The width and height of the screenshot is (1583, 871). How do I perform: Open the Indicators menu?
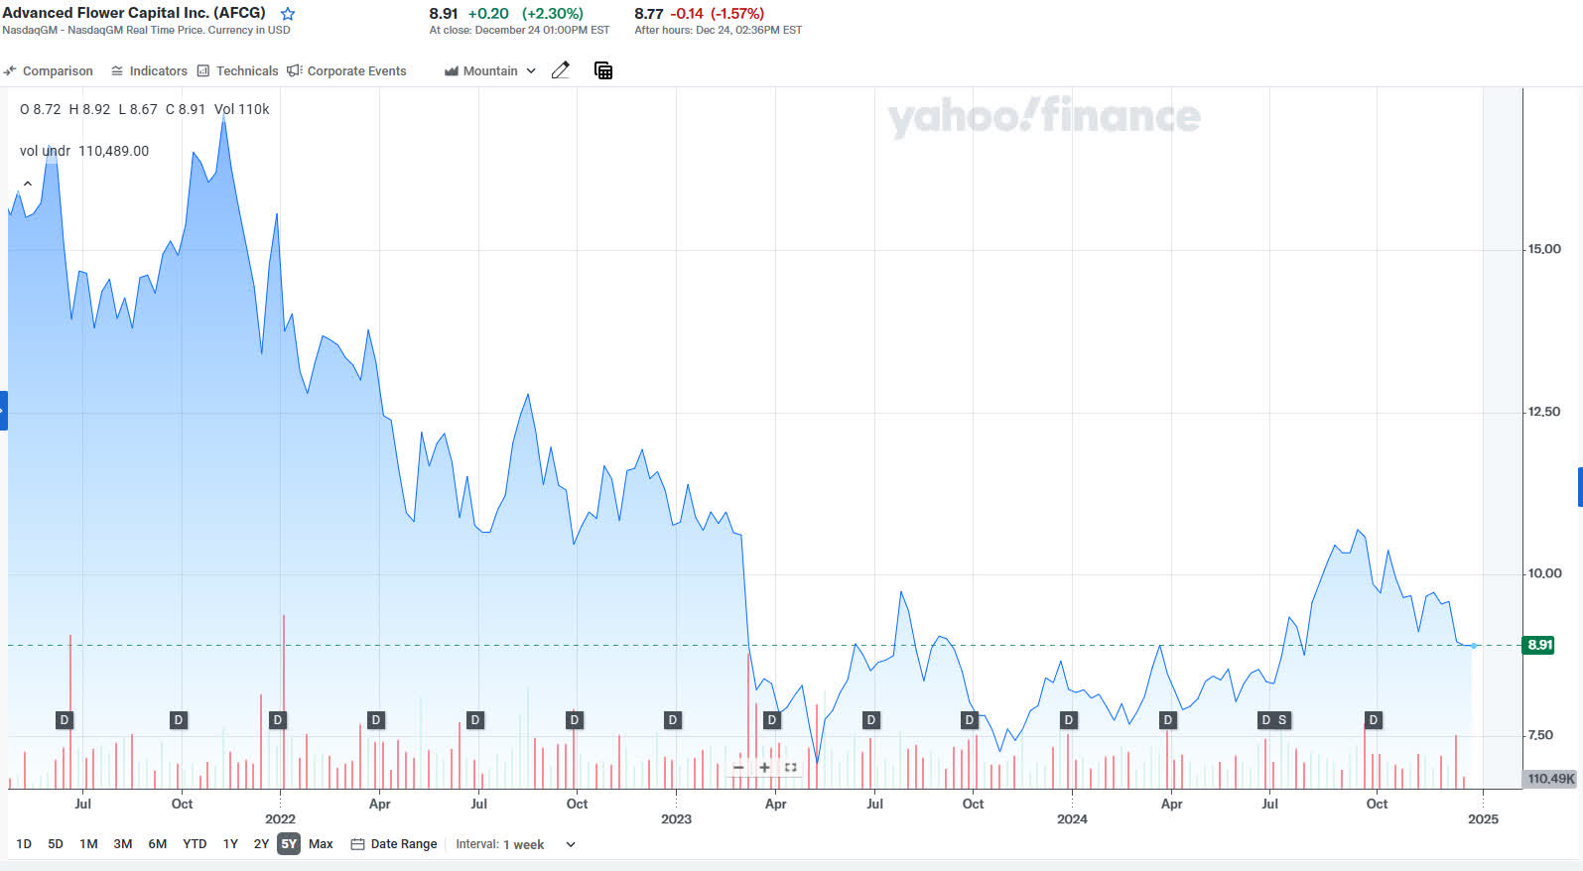click(x=149, y=71)
